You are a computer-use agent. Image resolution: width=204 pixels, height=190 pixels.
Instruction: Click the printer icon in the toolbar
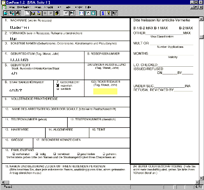18,13
